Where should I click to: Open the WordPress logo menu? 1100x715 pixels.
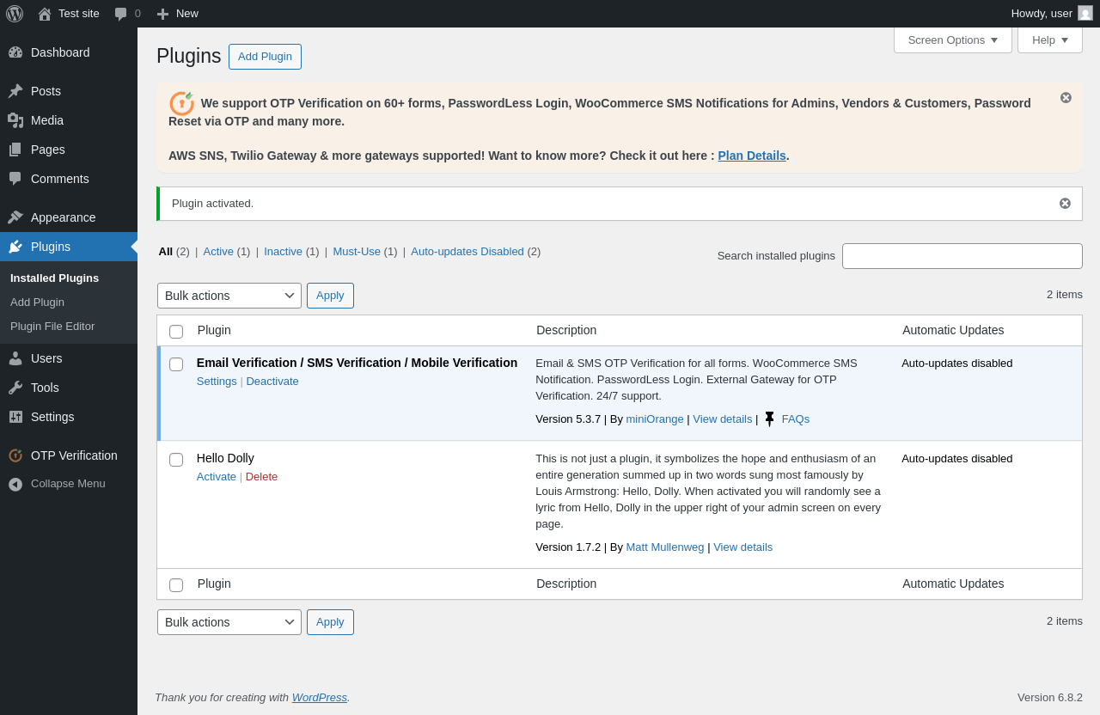pos(15,14)
